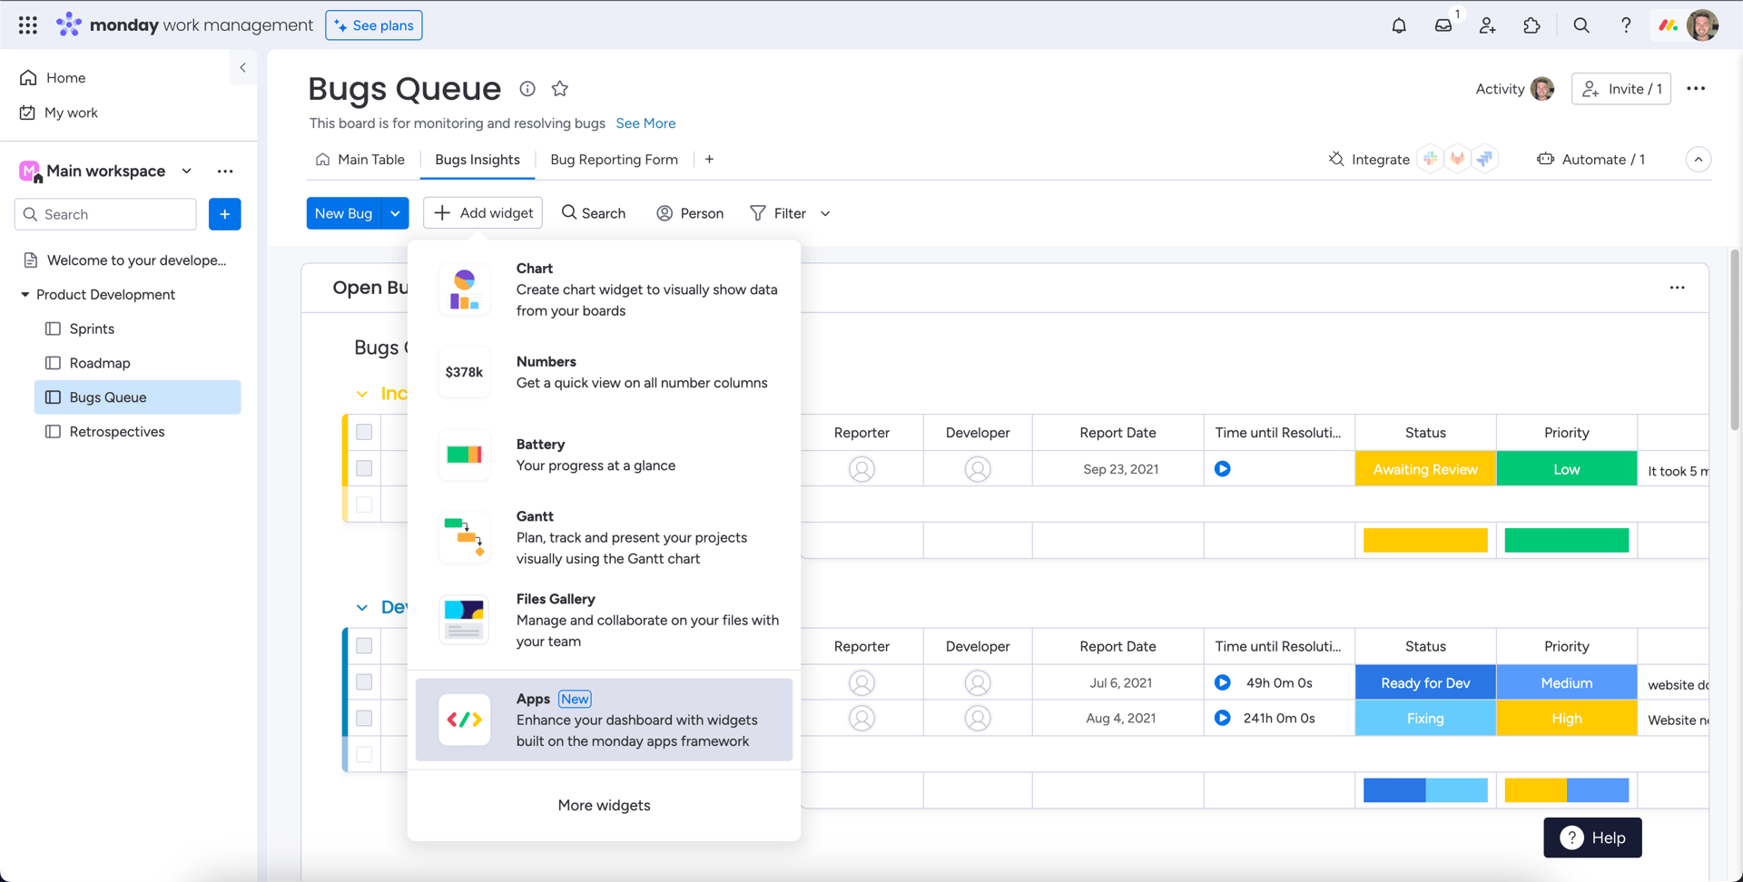This screenshot has height=882, width=1743.
Task: Collapse the left sidebar arrow
Action: click(x=242, y=68)
